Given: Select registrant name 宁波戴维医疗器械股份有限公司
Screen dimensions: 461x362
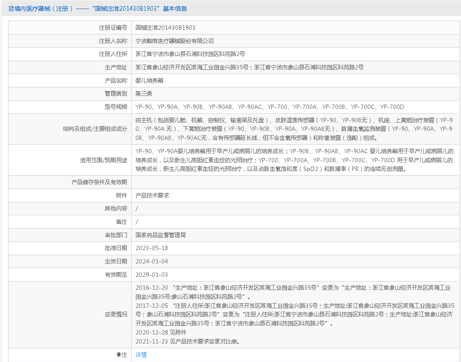Looking at the screenshot, I should click(x=175, y=41).
